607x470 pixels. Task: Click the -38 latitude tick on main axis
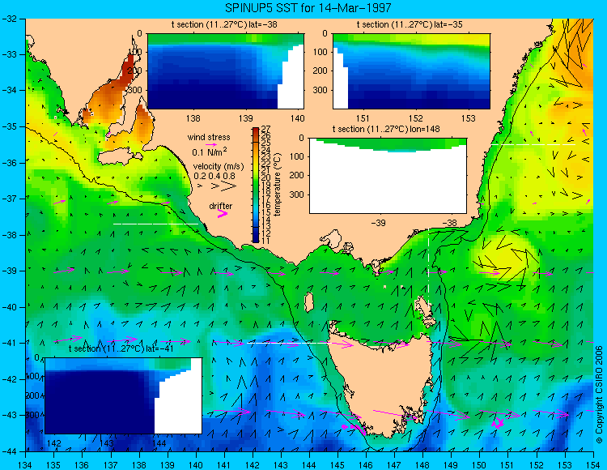(x=9, y=235)
